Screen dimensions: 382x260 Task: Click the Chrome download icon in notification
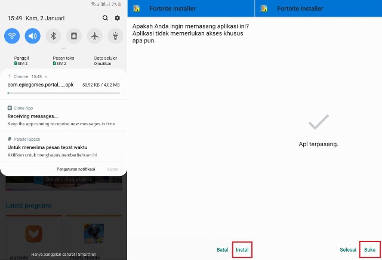coord(10,76)
